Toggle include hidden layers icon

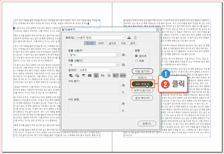(x=84, y=75)
